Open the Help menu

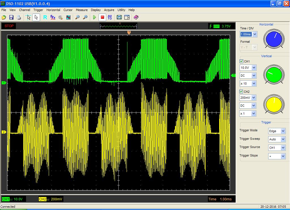(x=131, y=10)
